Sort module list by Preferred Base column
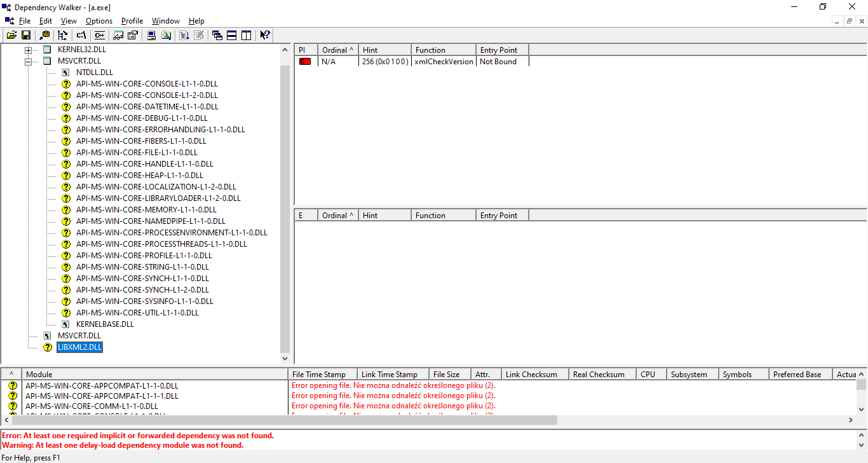Image resolution: width=868 pixels, height=463 pixels. point(800,375)
